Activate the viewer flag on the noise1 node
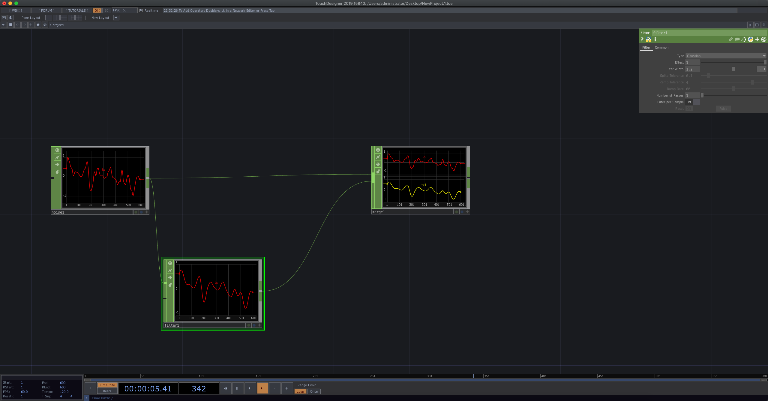 (x=57, y=150)
